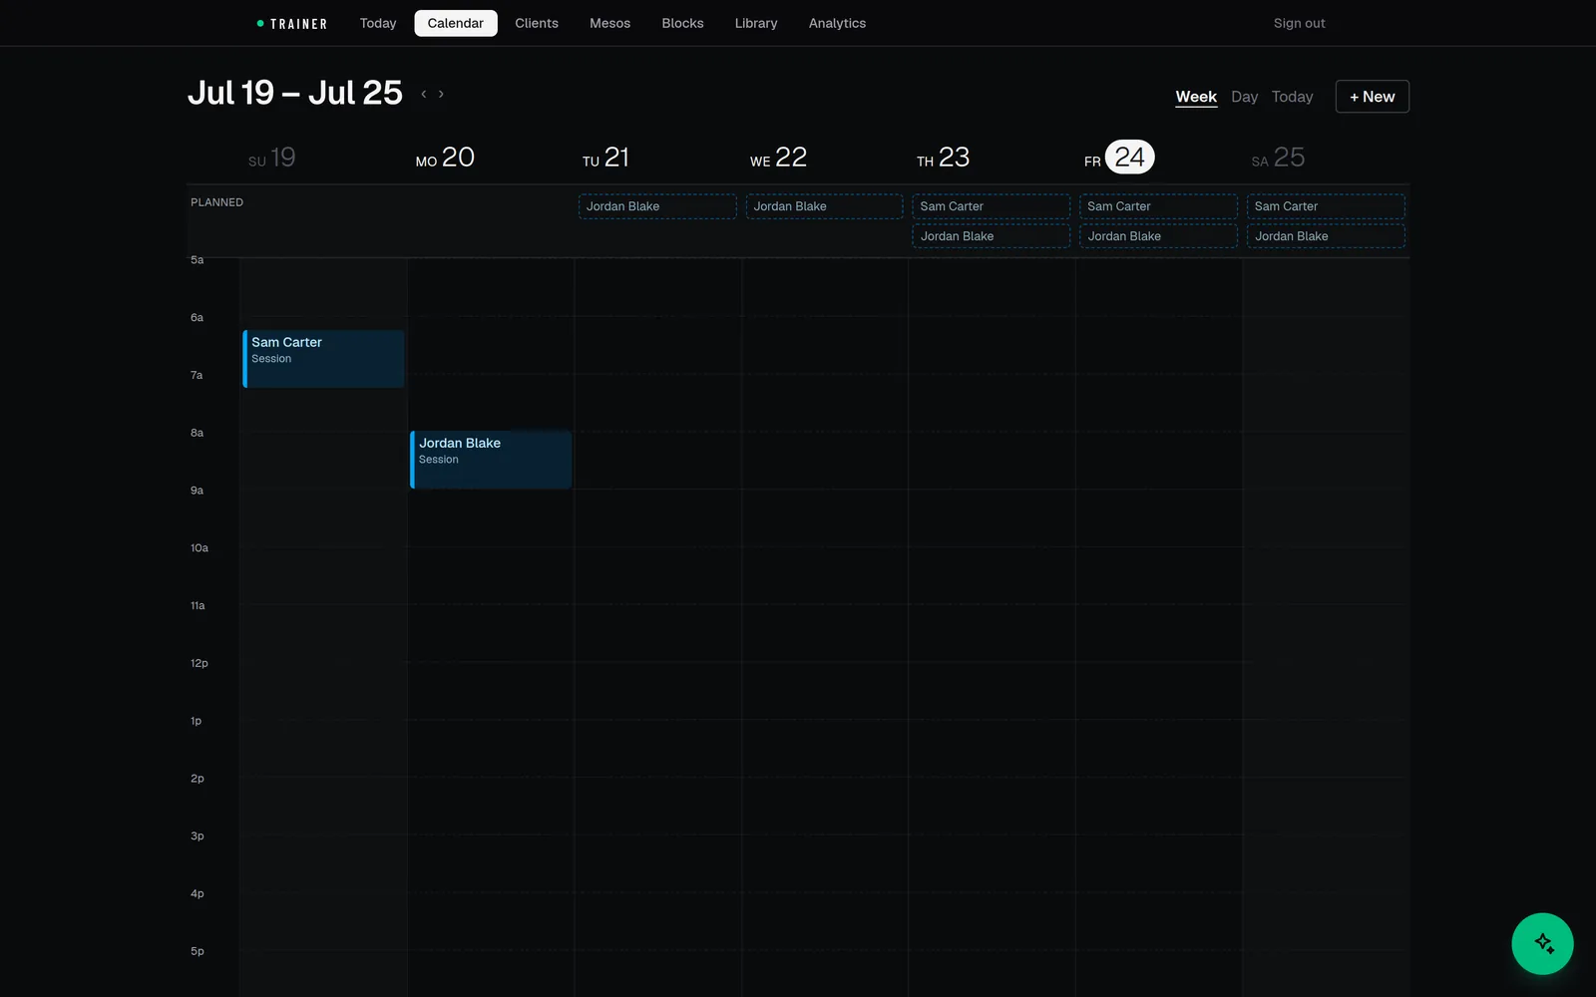Select Friday 24 highlighted day

tap(1129, 158)
